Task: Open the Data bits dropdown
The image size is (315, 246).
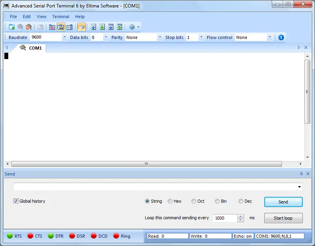Action: tap(106, 37)
